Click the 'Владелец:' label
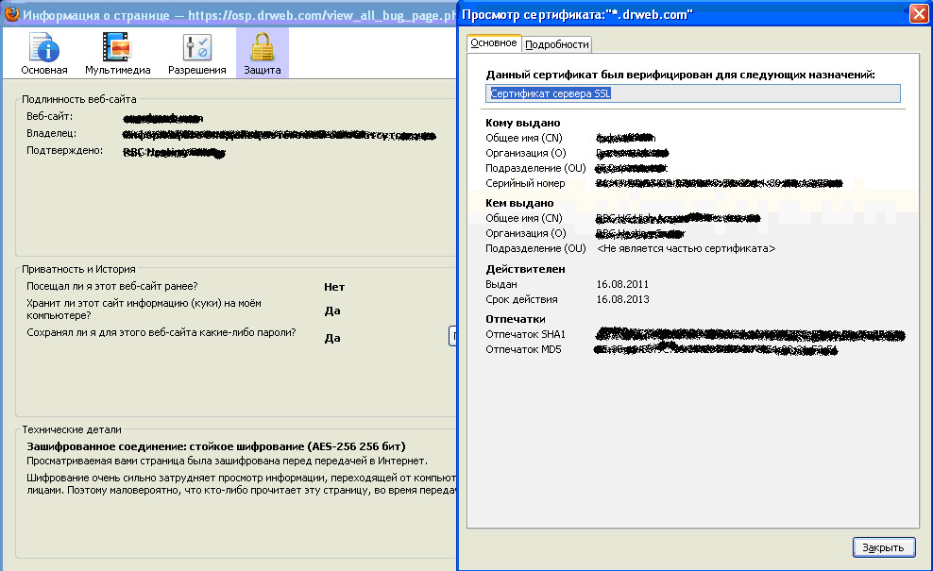The height and width of the screenshot is (571, 933). [x=51, y=134]
